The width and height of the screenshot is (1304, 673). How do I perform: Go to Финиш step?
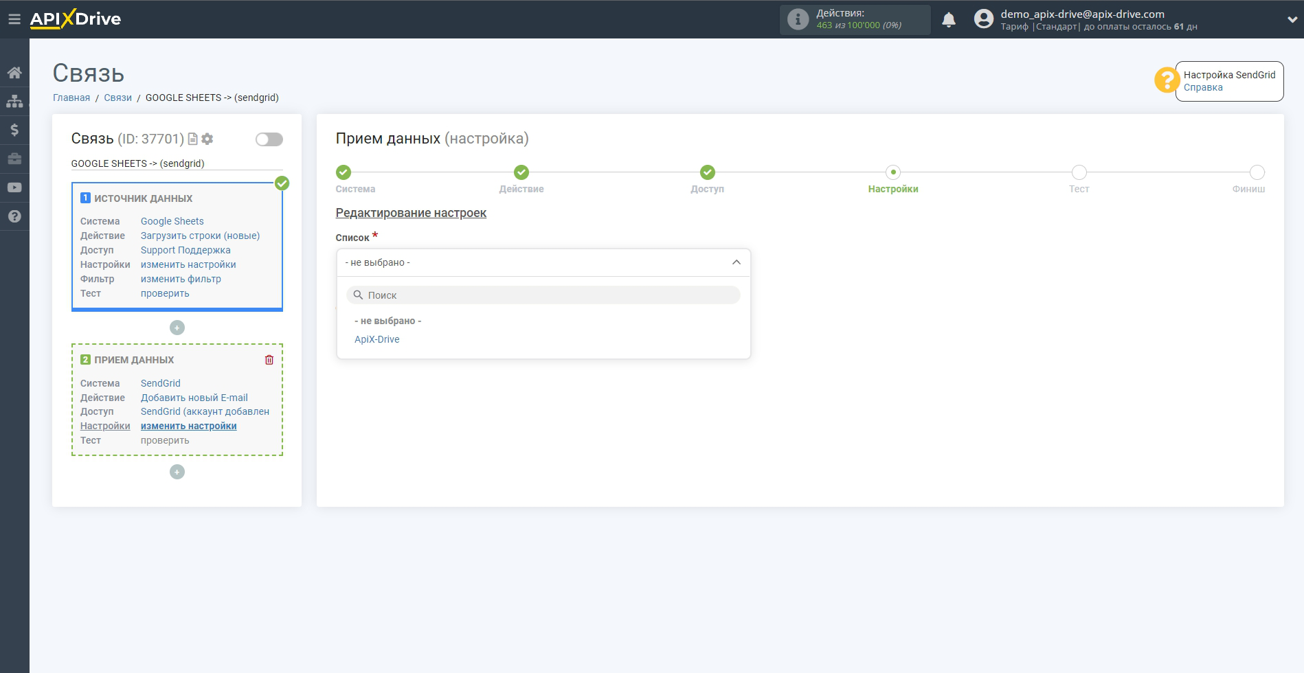(x=1257, y=172)
